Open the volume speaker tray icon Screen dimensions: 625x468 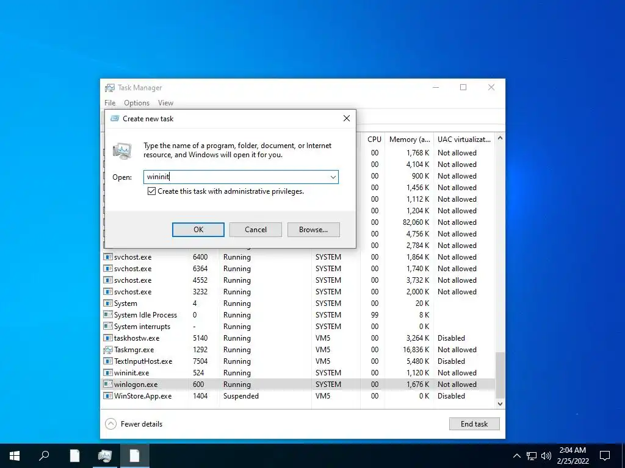click(546, 456)
